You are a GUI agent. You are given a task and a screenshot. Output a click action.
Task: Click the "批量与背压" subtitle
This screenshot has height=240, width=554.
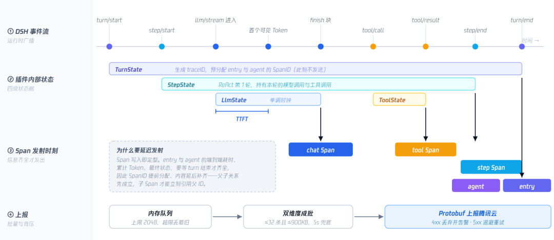[x=21, y=224]
